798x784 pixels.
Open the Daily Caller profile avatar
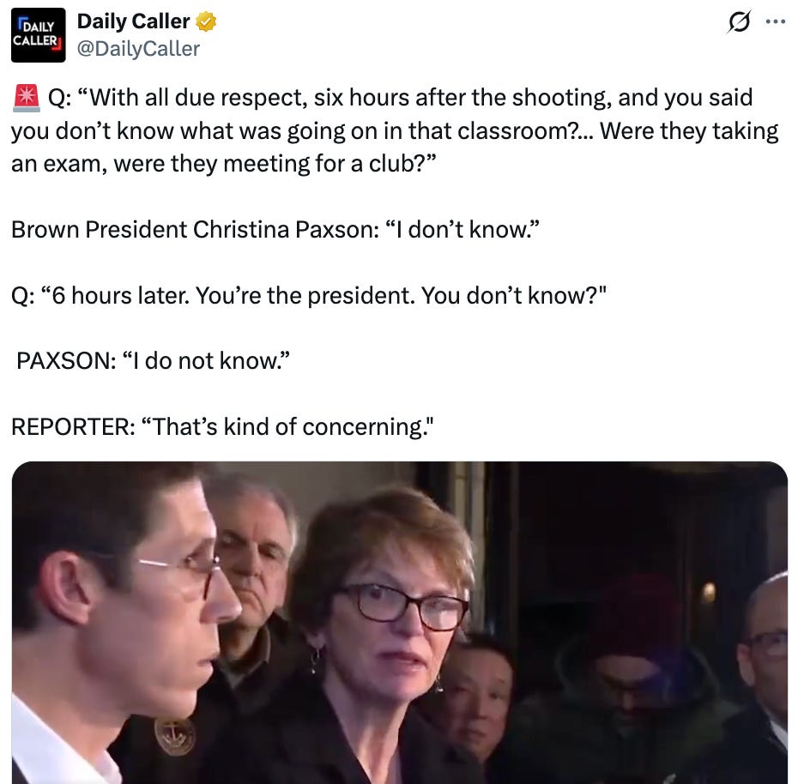[38, 35]
